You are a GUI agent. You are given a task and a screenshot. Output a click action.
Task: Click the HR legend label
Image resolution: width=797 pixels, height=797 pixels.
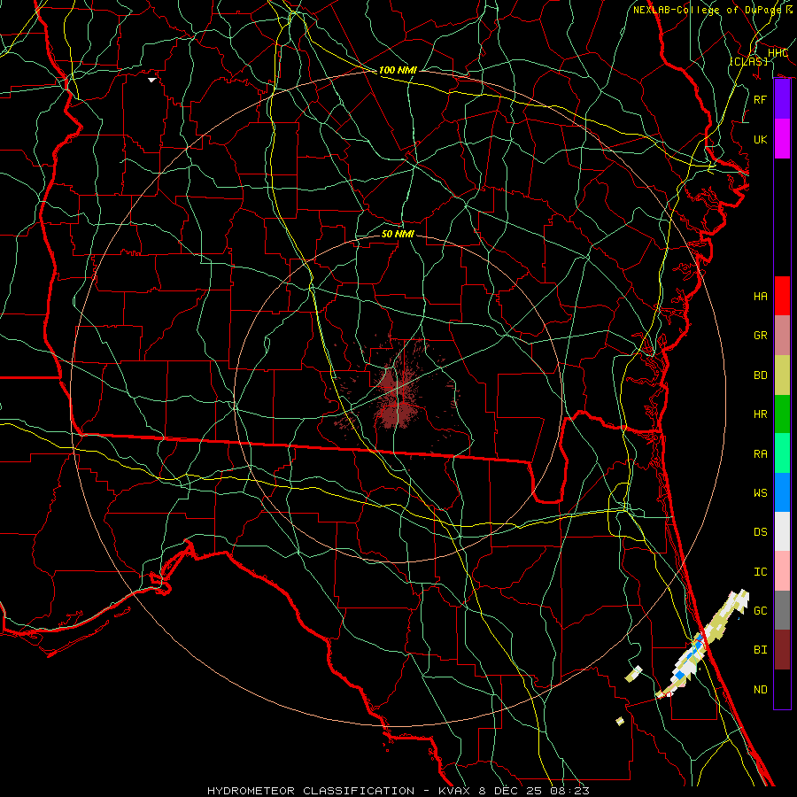(x=761, y=414)
